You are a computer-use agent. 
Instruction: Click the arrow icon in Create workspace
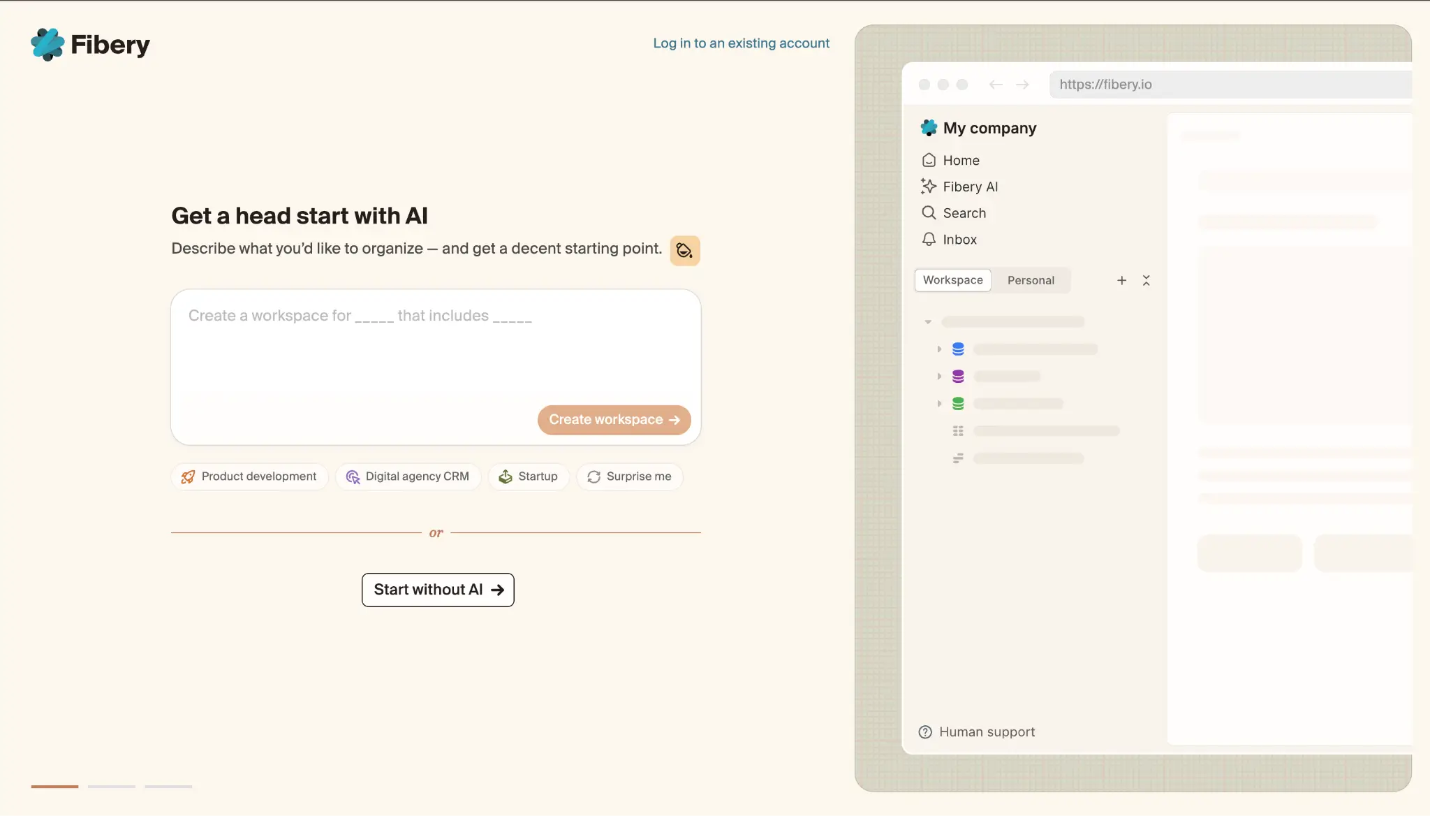pos(675,420)
